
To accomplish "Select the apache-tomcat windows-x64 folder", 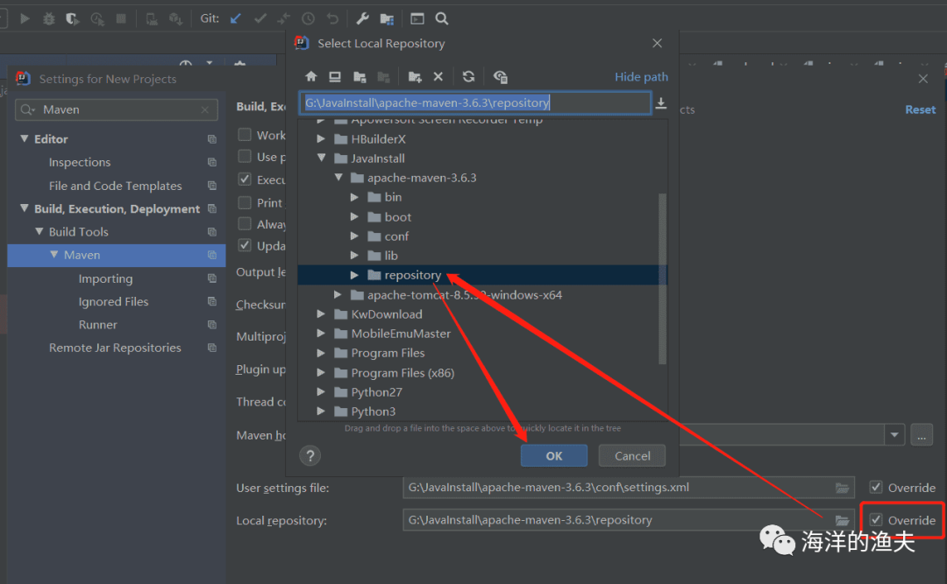I will [465, 295].
